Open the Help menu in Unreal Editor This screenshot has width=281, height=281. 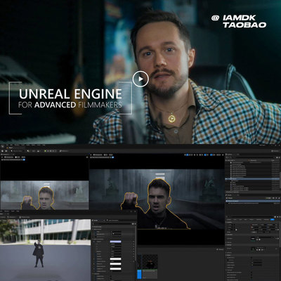tap(44, 145)
